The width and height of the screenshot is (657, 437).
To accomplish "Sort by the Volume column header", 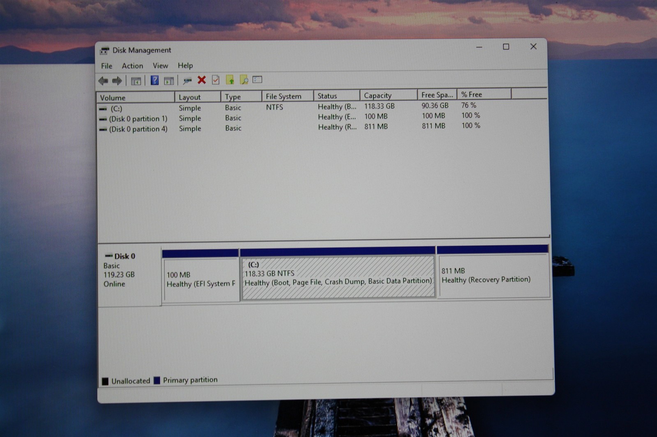I will (x=136, y=97).
